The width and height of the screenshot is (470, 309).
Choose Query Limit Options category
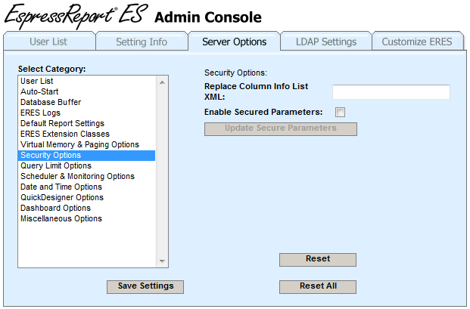[x=86, y=165]
